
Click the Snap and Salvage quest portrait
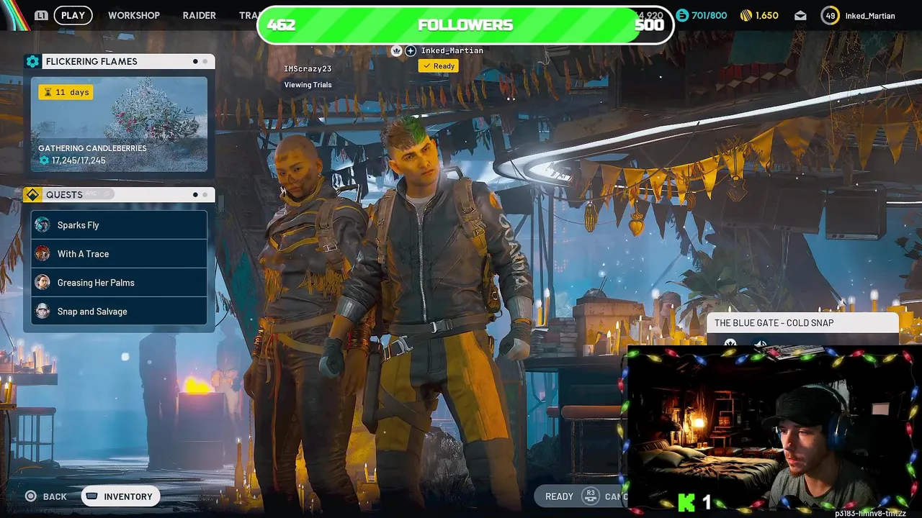click(x=42, y=312)
